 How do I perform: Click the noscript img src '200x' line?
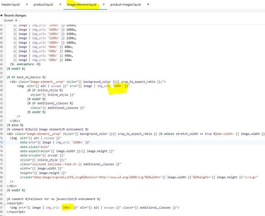[95, 207]
